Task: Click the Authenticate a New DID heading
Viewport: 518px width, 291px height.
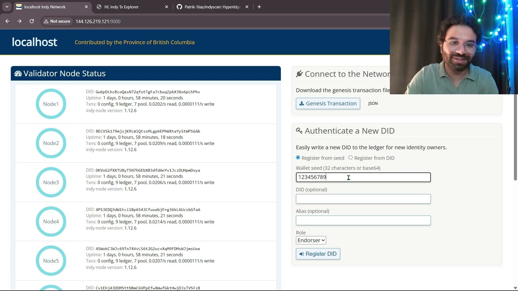Action: (x=350, y=131)
